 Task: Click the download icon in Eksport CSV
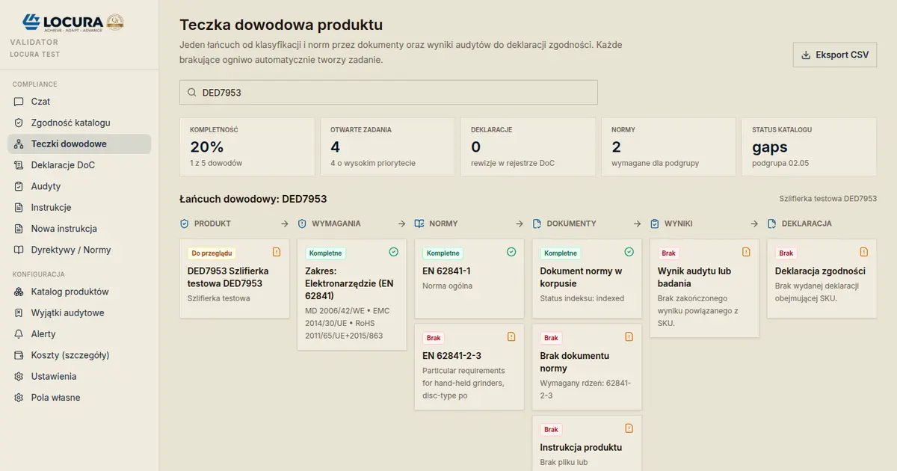806,55
